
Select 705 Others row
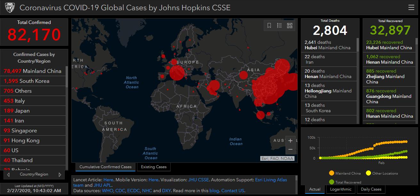pos(33,91)
